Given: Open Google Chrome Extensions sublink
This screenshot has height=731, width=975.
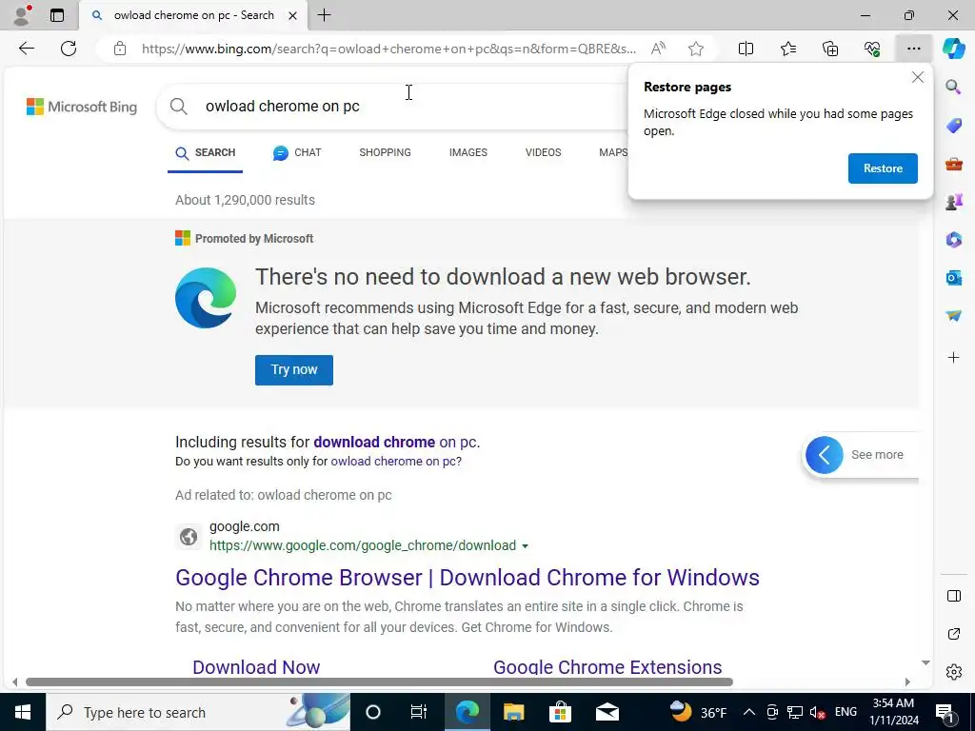Looking at the screenshot, I should [x=607, y=667].
